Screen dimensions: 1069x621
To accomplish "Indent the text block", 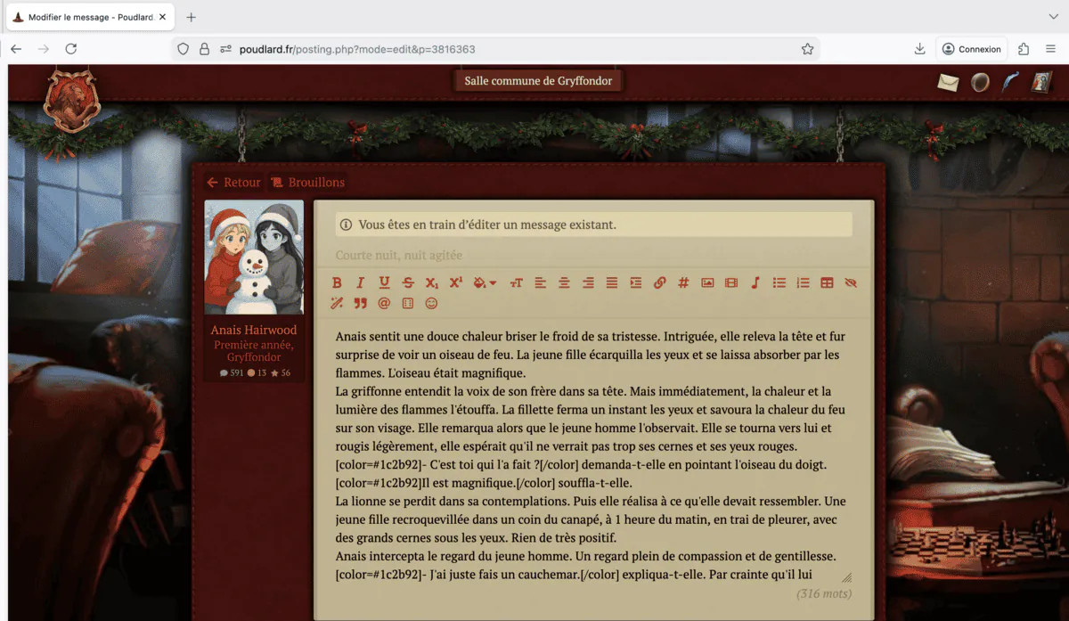I will (x=635, y=282).
